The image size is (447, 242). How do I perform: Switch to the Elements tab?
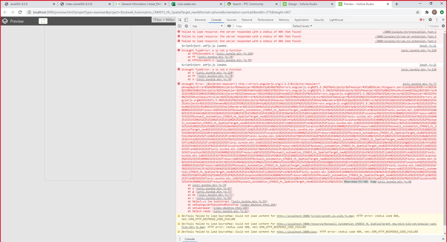[200, 20]
